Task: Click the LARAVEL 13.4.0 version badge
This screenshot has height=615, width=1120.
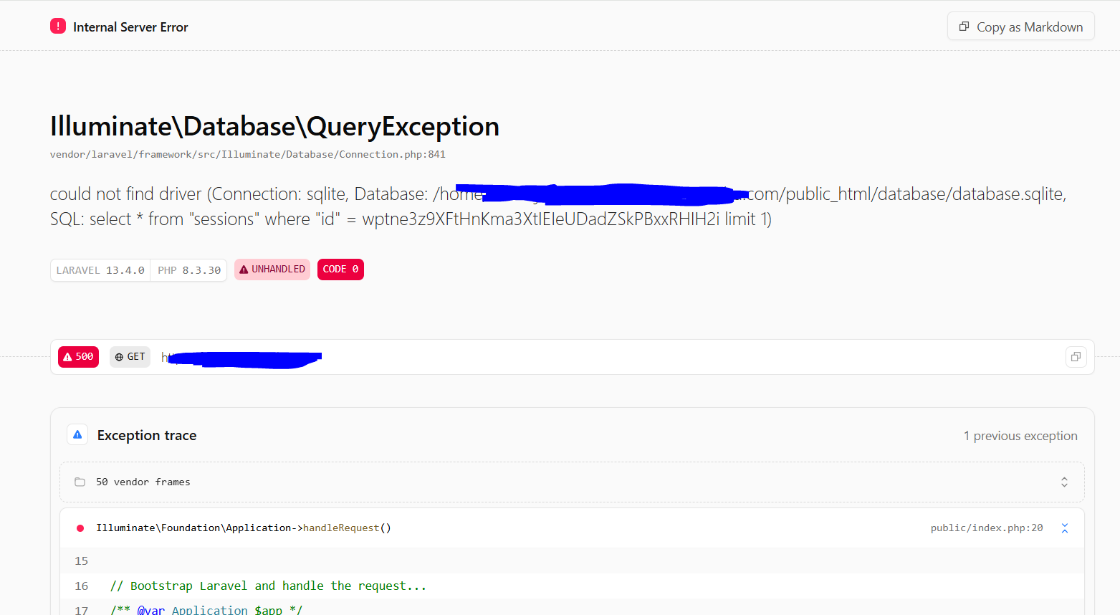Action: pos(100,270)
